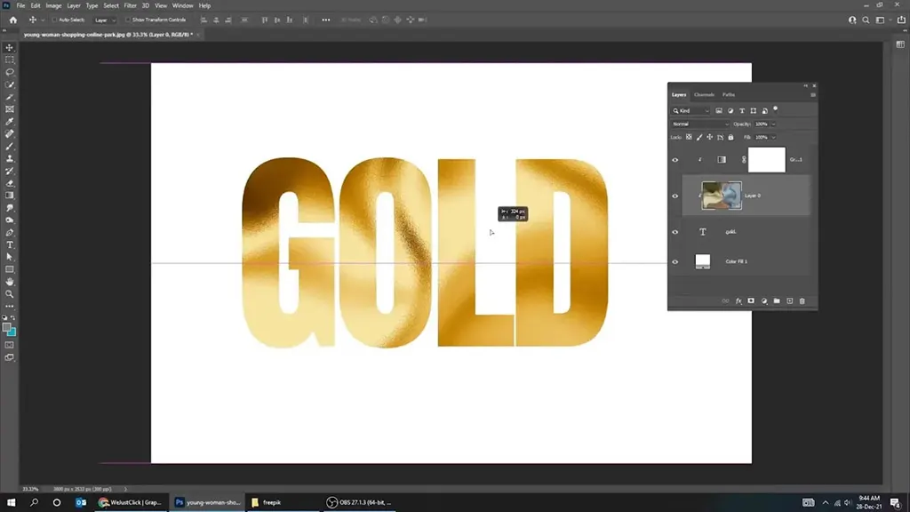Select the Move tool

click(9, 48)
